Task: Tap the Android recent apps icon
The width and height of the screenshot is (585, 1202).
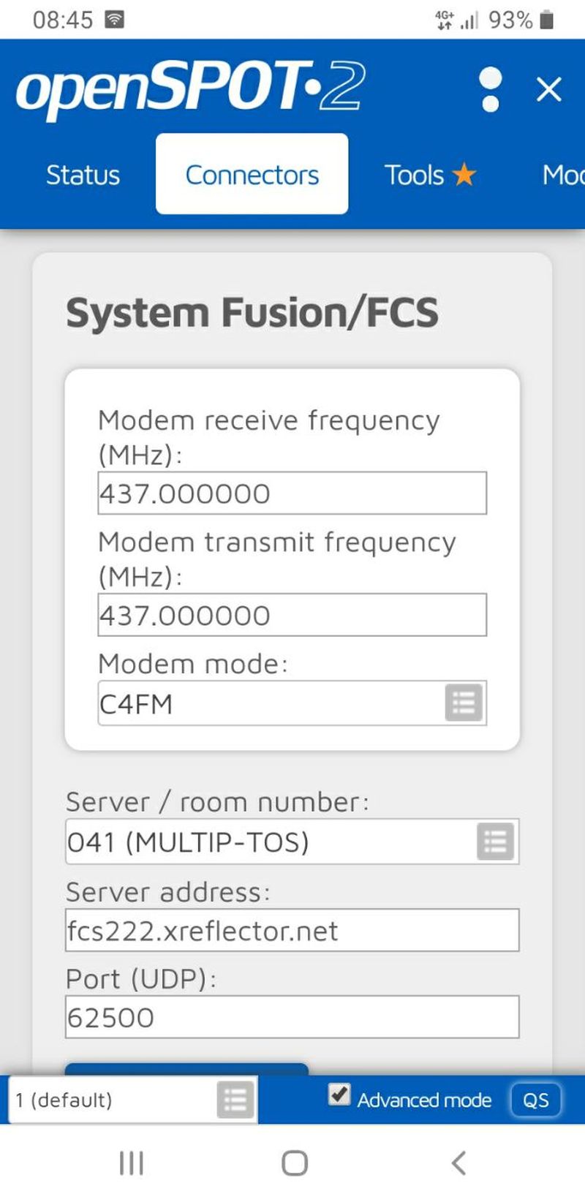Action: coord(131,1163)
